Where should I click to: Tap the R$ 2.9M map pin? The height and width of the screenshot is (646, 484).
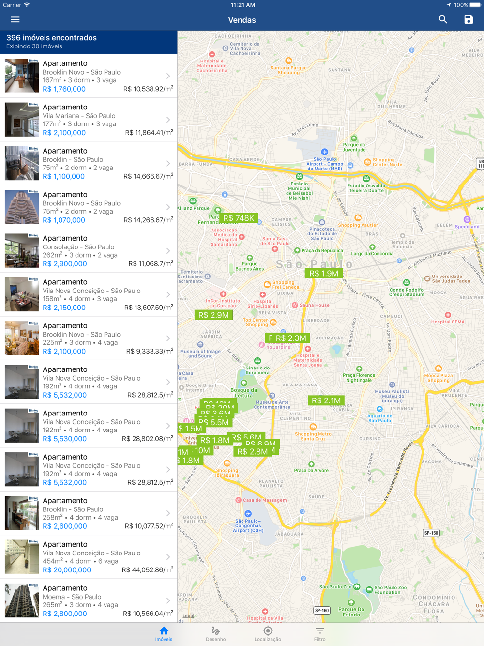pyautogui.click(x=213, y=315)
